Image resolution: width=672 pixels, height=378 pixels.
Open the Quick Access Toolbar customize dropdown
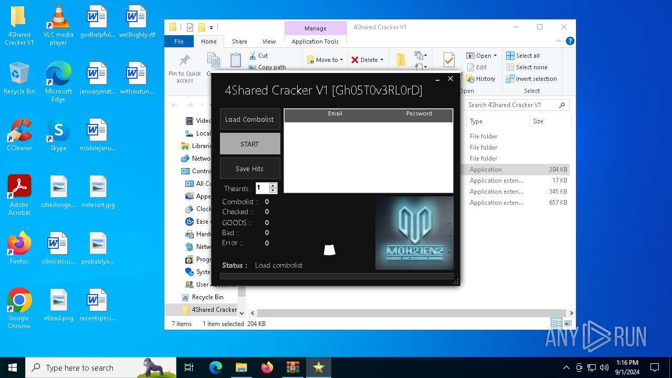click(211, 27)
